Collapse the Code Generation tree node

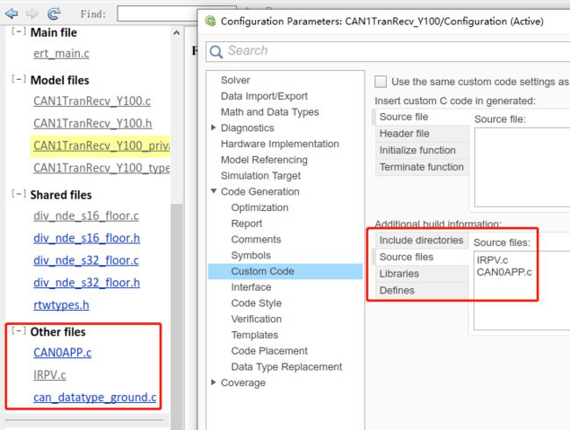click(213, 191)
